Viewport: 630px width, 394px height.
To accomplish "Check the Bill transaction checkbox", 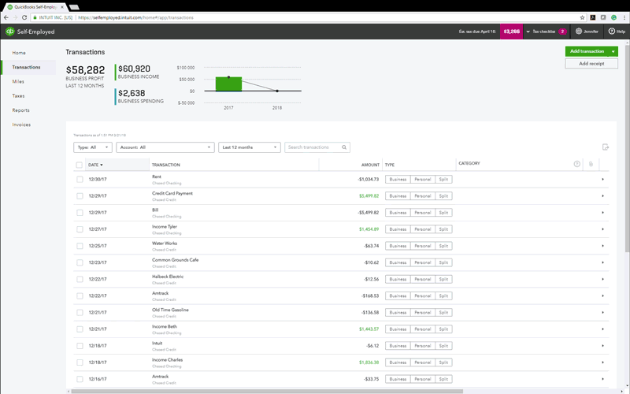I will (80, 213).
